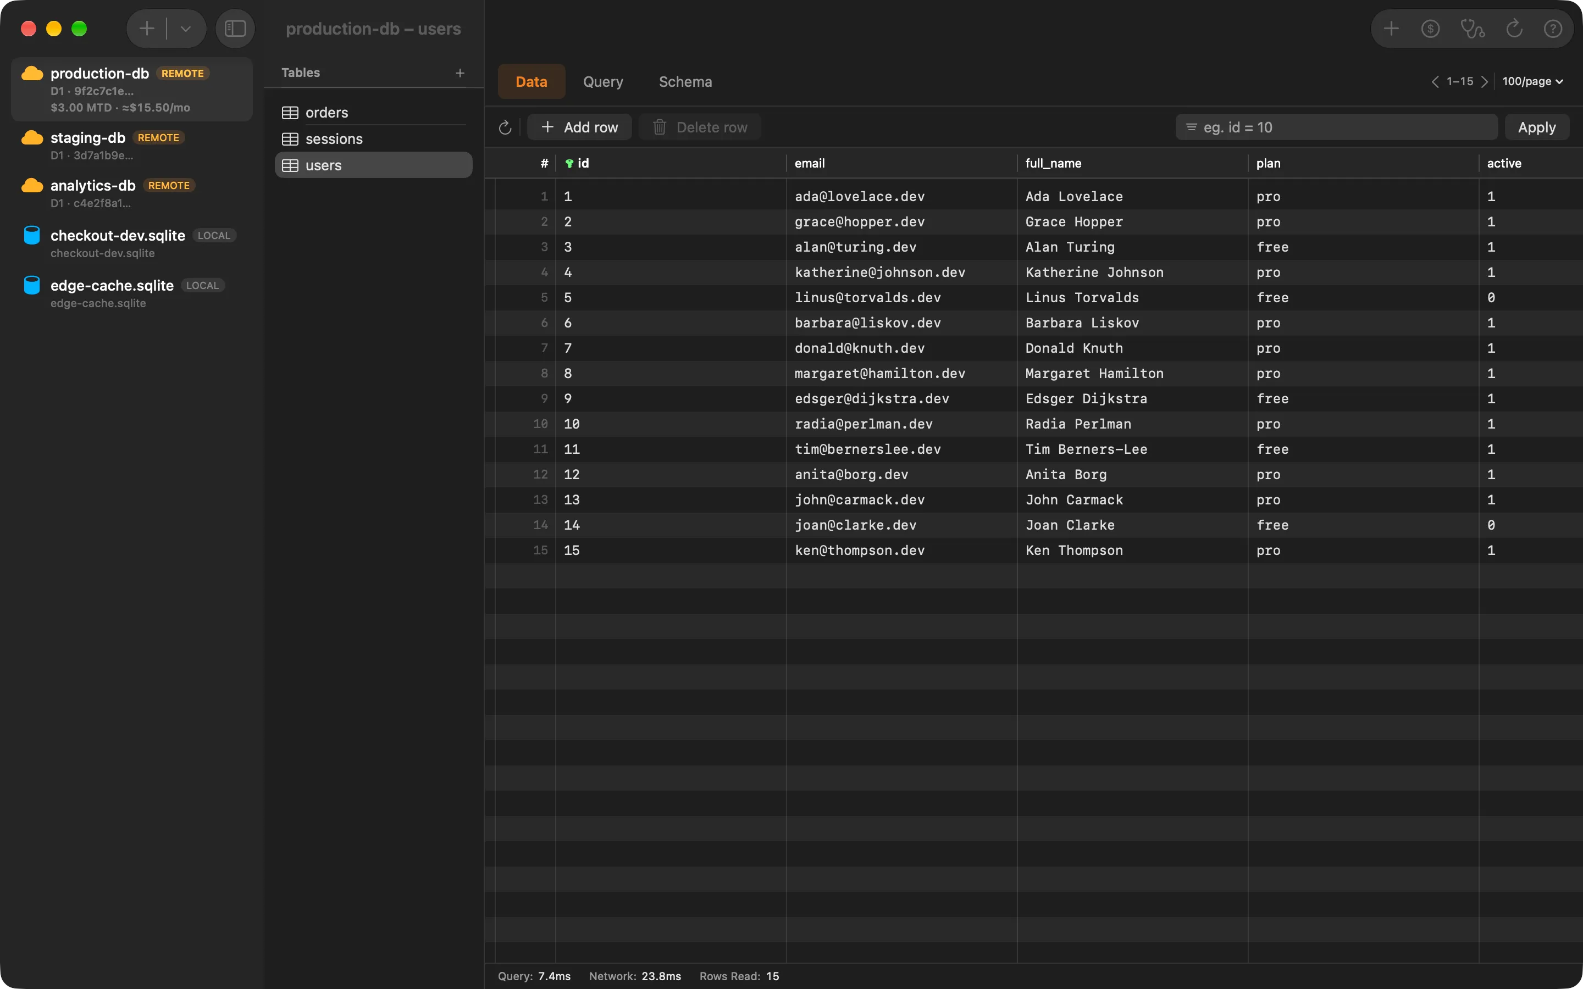Click the id column header
This screenshot has width=1583, height=989.
point(671,164)
